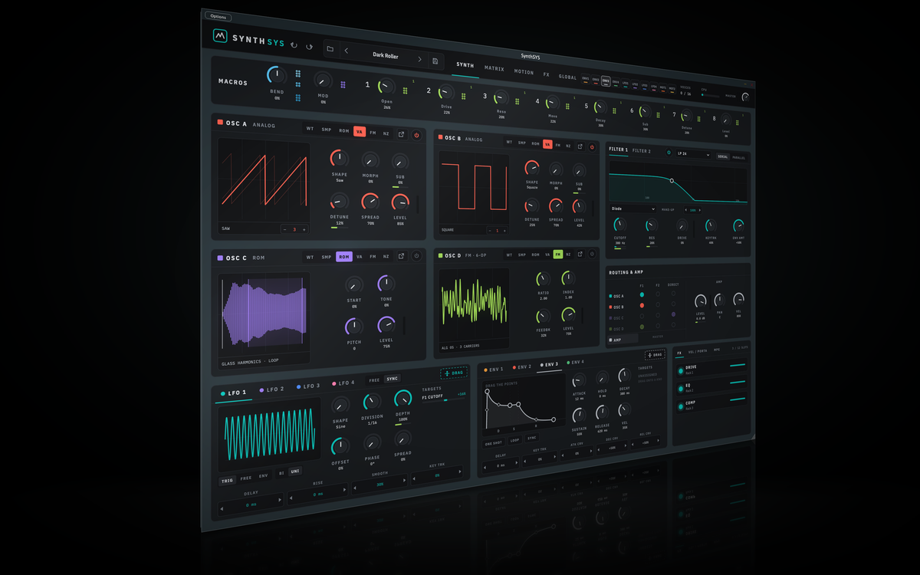Open the LP 24 filter type dropdown
Viewport: 920px width, 575px height.
(694, 154)
